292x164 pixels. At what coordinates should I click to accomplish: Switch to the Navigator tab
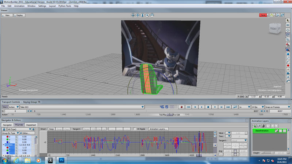coord(7,125)
